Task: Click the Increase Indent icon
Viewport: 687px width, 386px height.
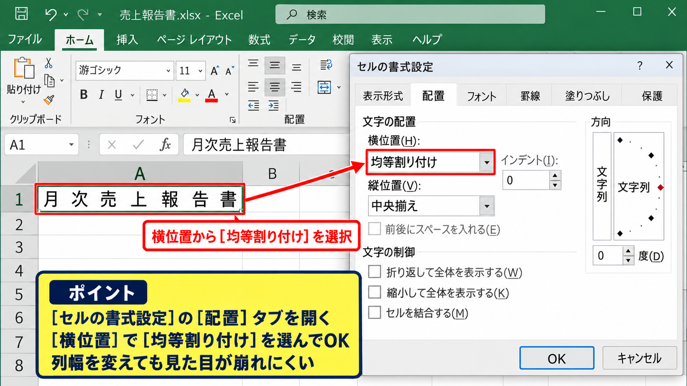Action: click(x=273, y=105)
